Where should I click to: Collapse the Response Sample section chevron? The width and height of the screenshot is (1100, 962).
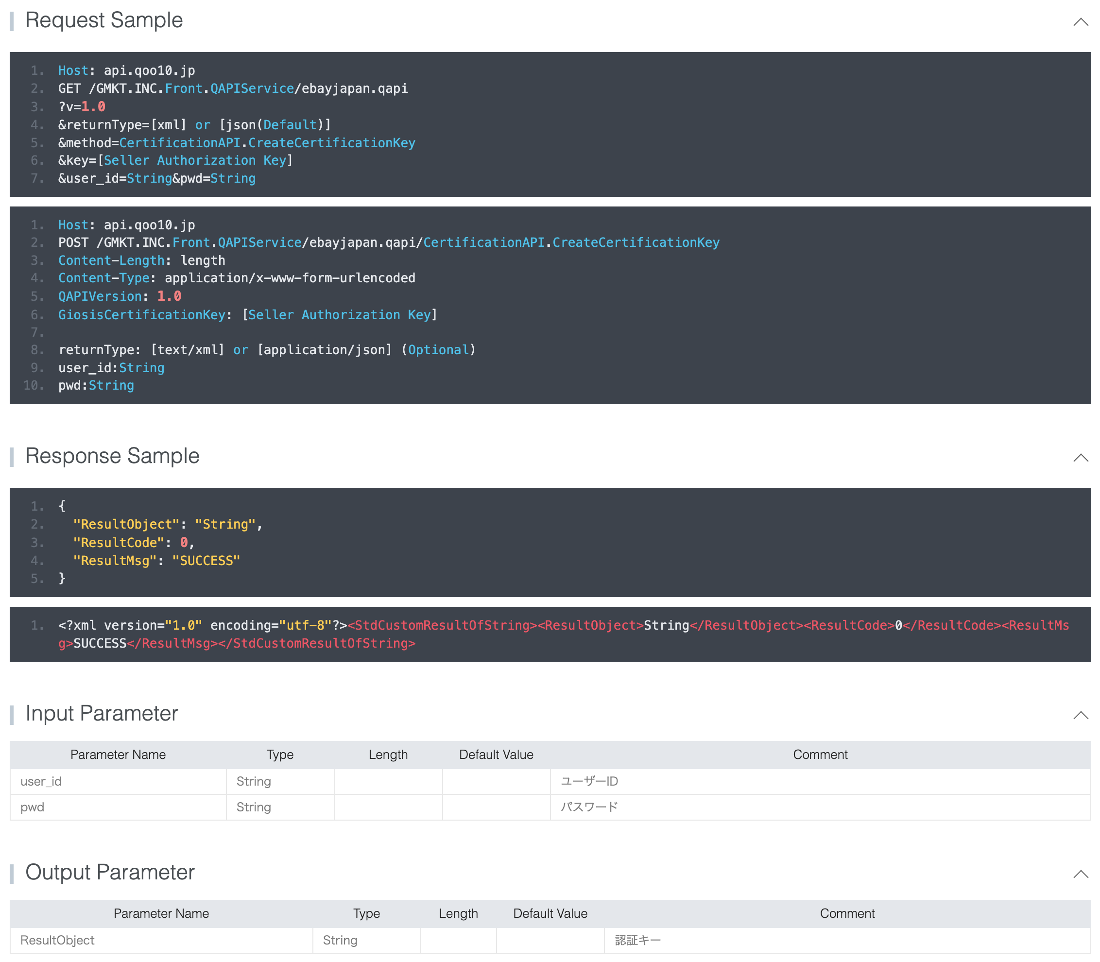[1080, 458]
